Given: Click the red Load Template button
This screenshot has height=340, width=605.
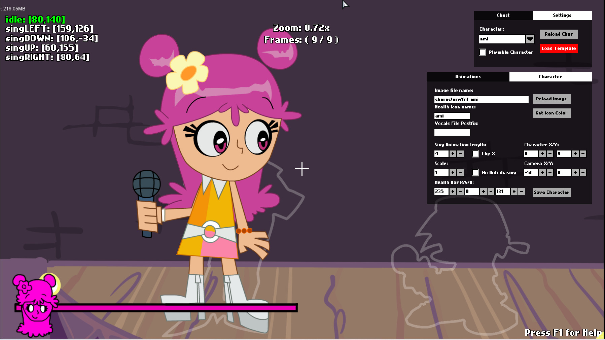Looking at the screenshot, I should point(559,48).
